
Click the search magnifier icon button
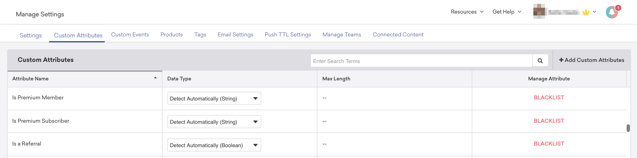pos(540,61)
